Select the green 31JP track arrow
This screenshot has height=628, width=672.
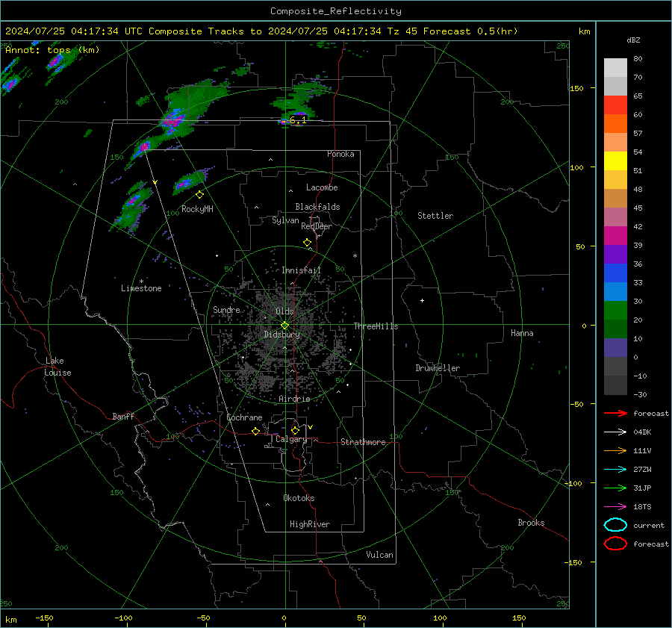point(615,488)
